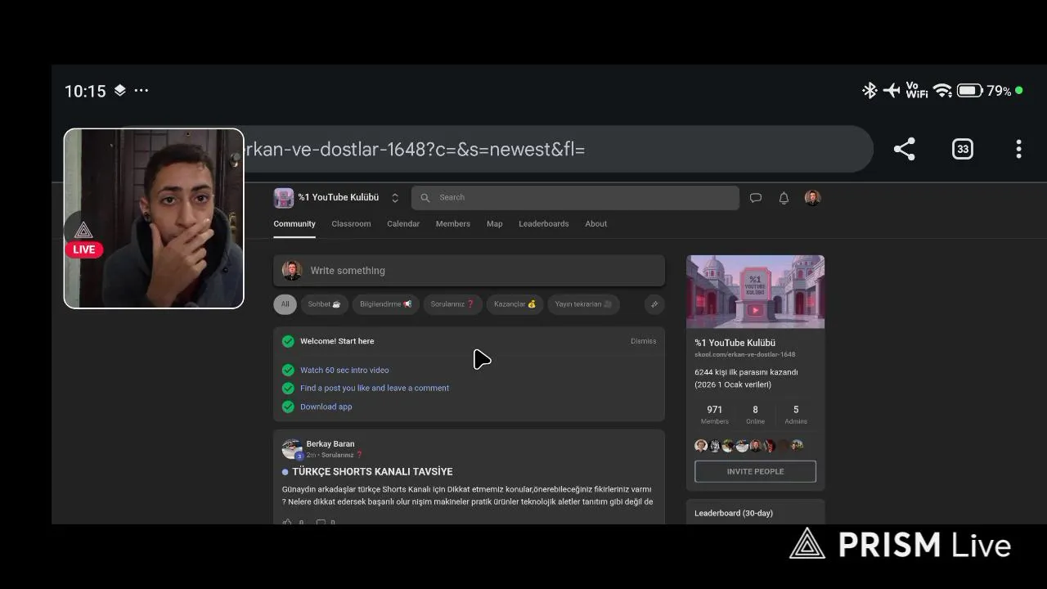
Task: Open the Download app link
Action: 326,407
